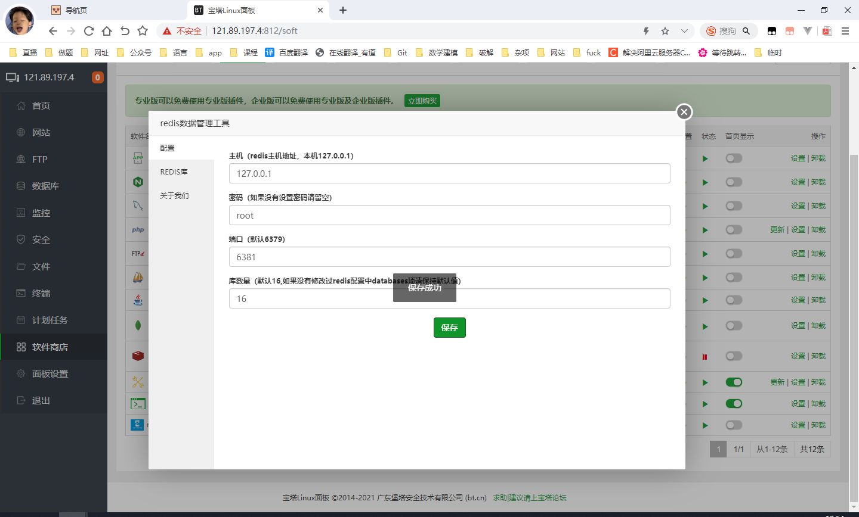Open 关于我们 tab in dialog
The image size is (859, 517).
(174, 195)
